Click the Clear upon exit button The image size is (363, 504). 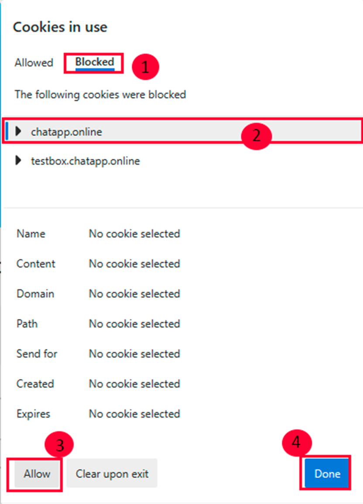click(112, 474)
